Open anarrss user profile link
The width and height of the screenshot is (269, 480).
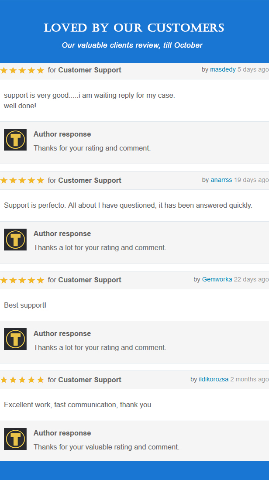pos(221,180)
